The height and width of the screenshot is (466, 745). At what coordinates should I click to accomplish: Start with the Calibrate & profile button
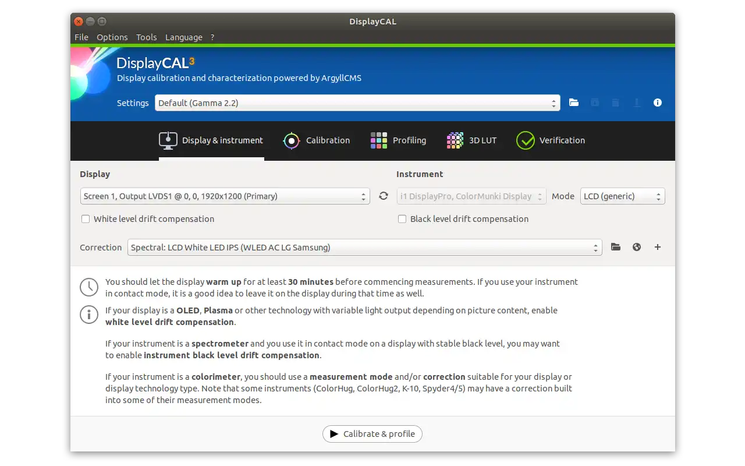coord(372,434)
